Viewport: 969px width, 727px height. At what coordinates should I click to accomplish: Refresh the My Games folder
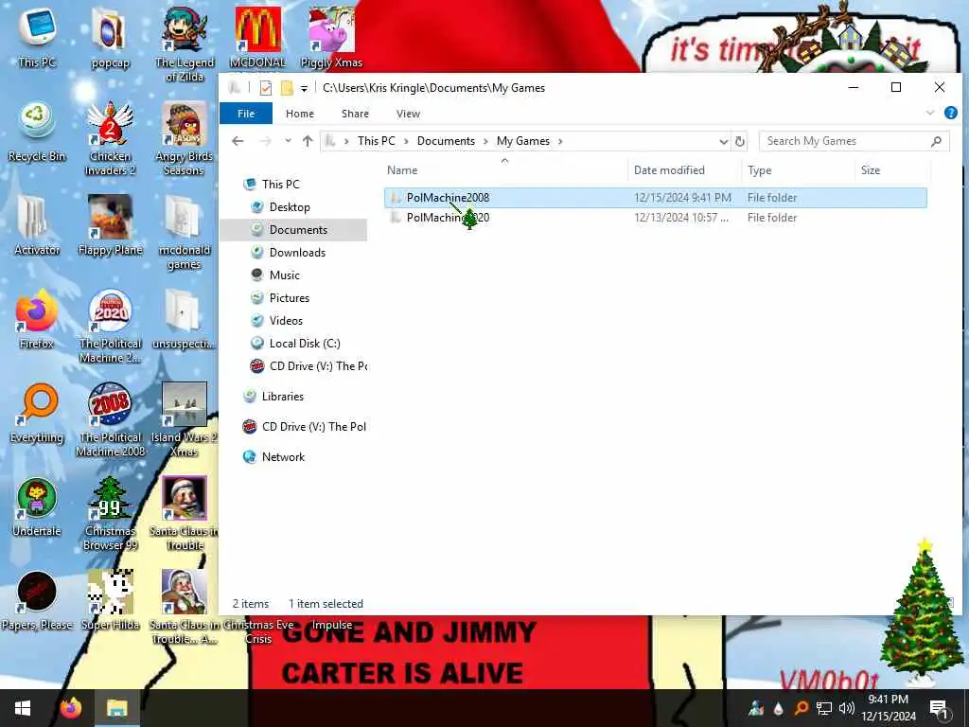pyautogui.click(x=740, y=142)
